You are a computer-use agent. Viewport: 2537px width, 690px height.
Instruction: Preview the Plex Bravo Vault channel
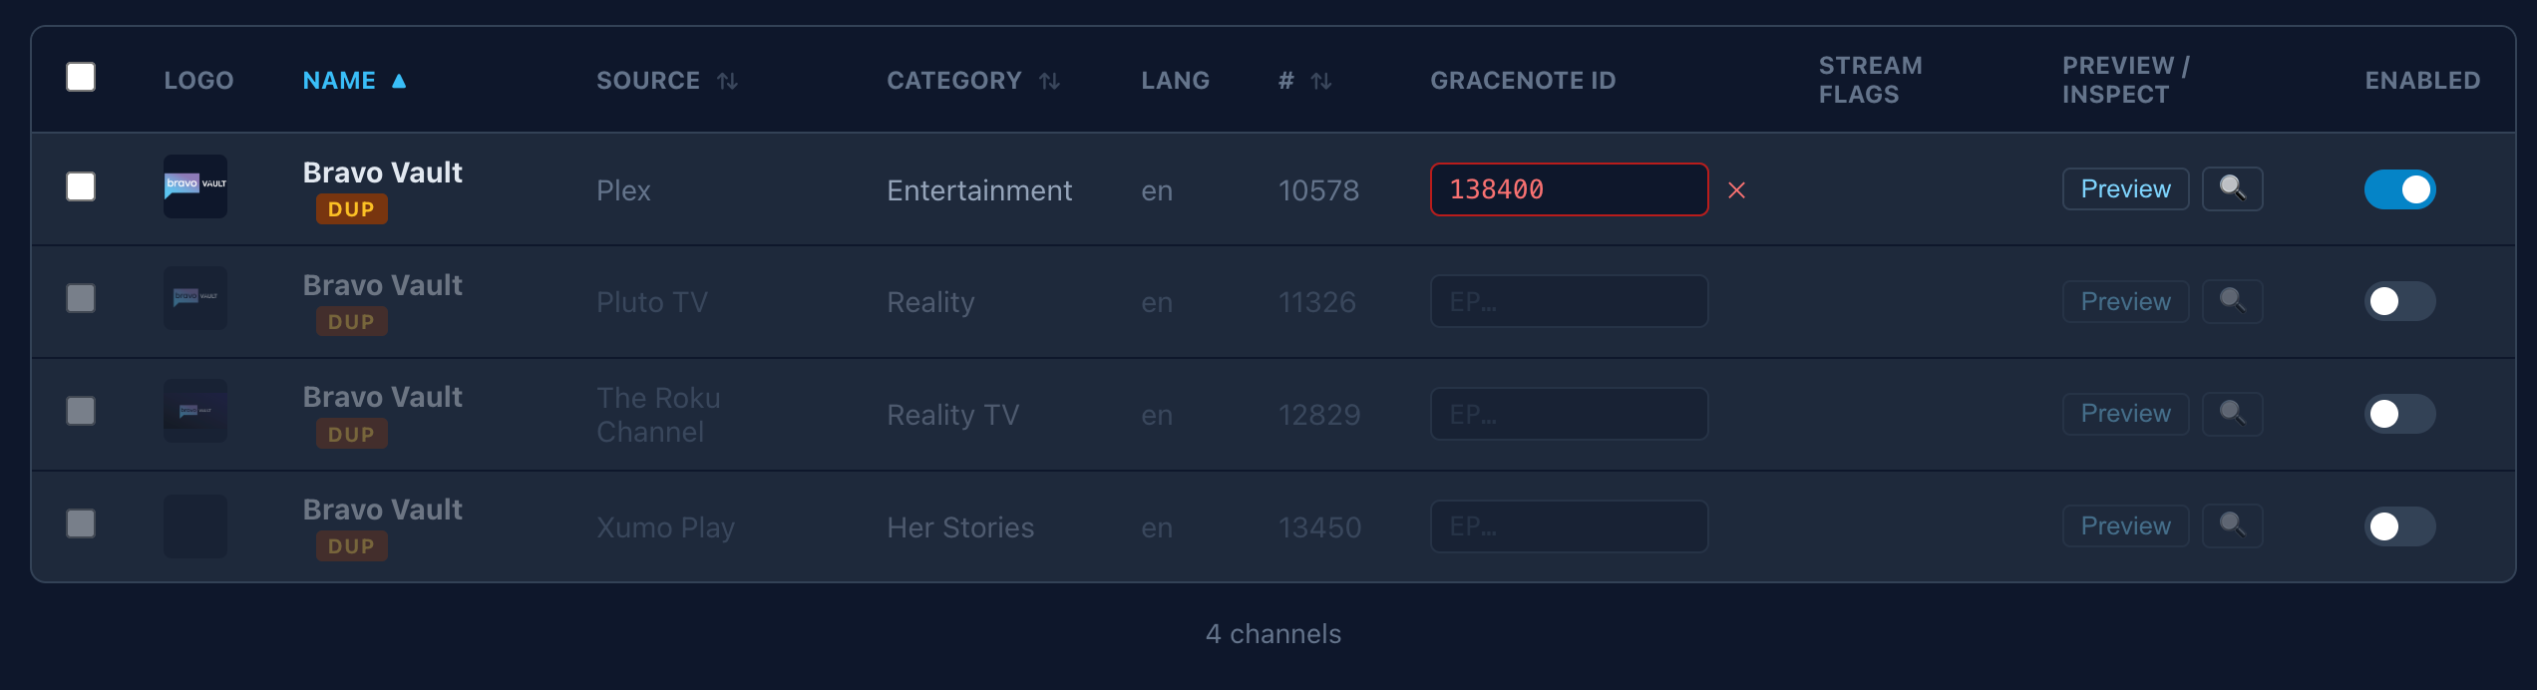[x=2125, y=189]
